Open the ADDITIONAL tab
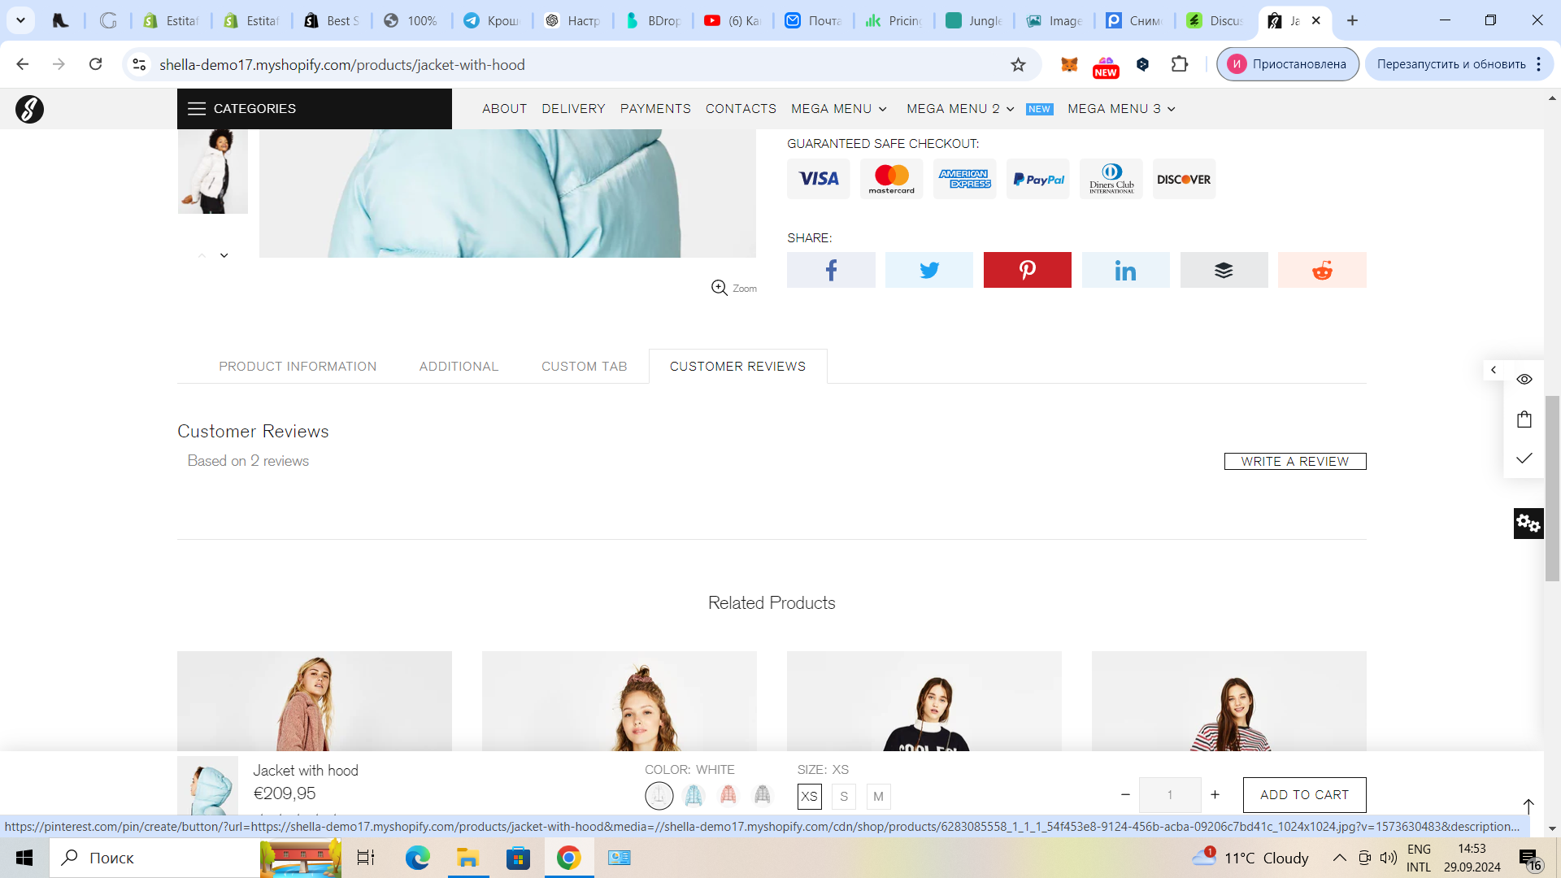Viewport: 1561px width, 878px height. [x=459, y=367]
